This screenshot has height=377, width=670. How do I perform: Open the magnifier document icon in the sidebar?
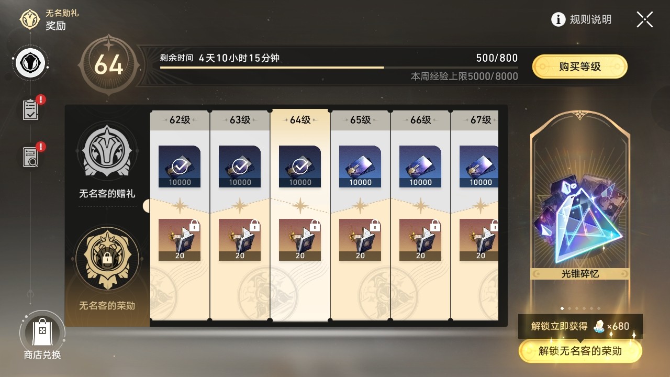(x=30, y=156)
